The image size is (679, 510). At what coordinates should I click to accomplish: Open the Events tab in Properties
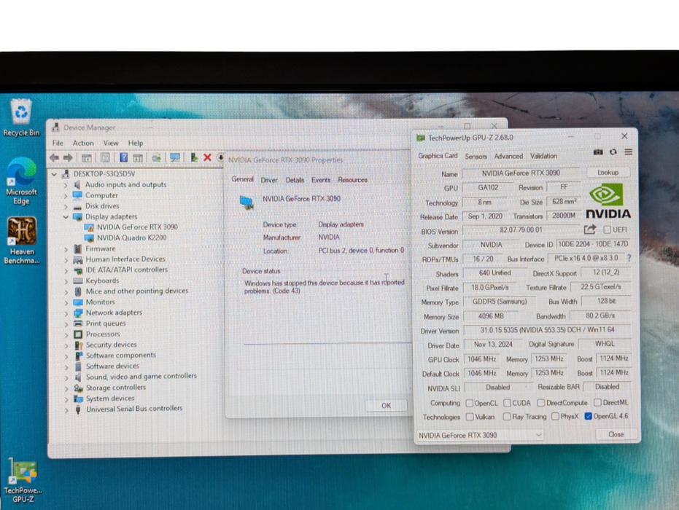(320, 179)
